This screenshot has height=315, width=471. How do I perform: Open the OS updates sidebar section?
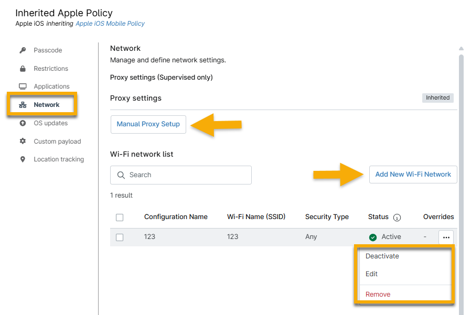[x=50, y=123]
